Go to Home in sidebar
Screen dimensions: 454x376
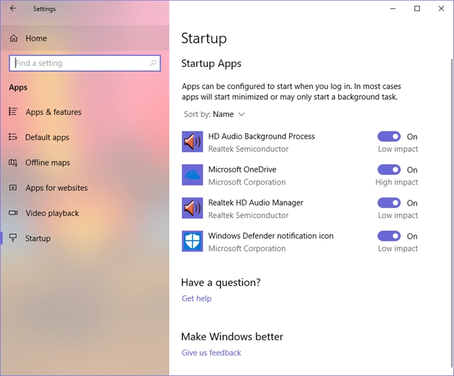[85, 39]
